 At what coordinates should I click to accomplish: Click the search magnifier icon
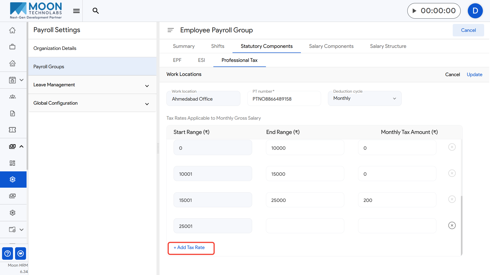96,11
